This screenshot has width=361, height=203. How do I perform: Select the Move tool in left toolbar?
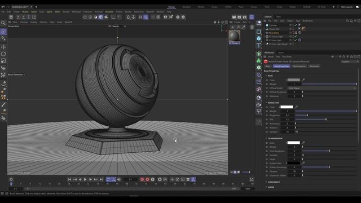[x=3, y=47]
